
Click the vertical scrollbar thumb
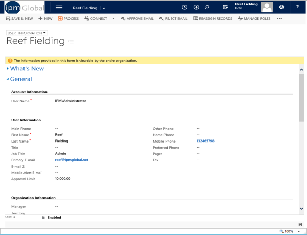[301, 98]
